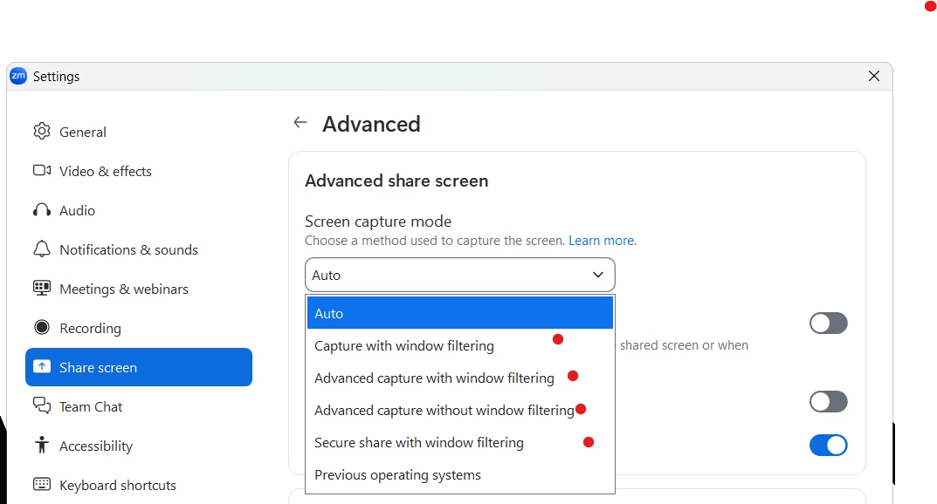937x504 pixels.
Task: Turn off the enabled blue switch
Action: [828, 445]
